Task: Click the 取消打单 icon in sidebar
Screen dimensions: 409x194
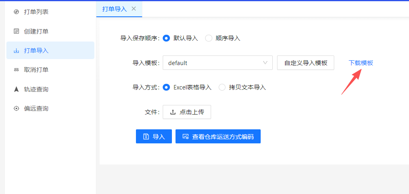Action: tap(16, 70)
